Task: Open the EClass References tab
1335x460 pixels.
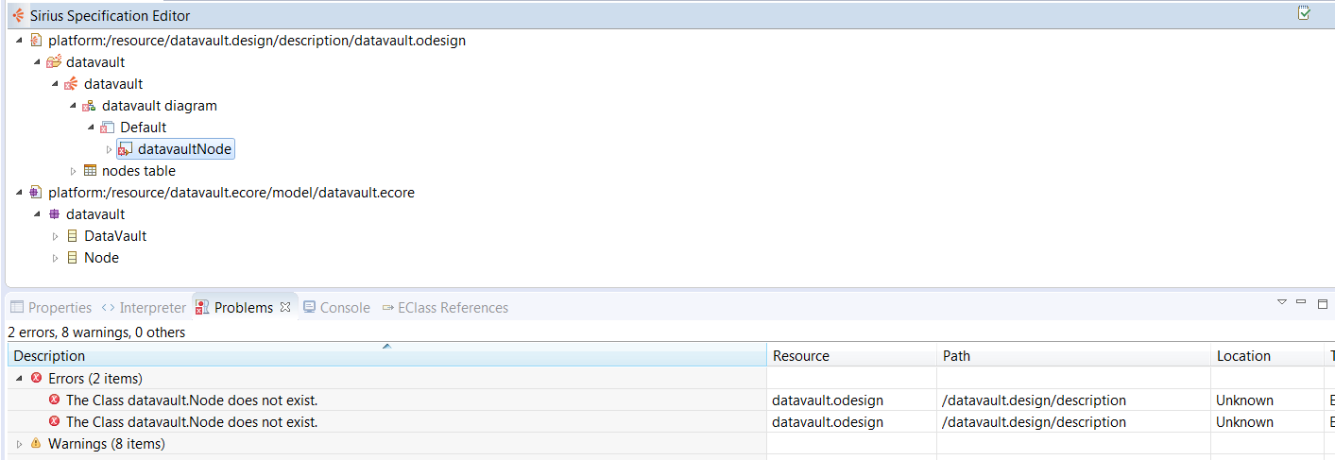Action: [445, 307]
